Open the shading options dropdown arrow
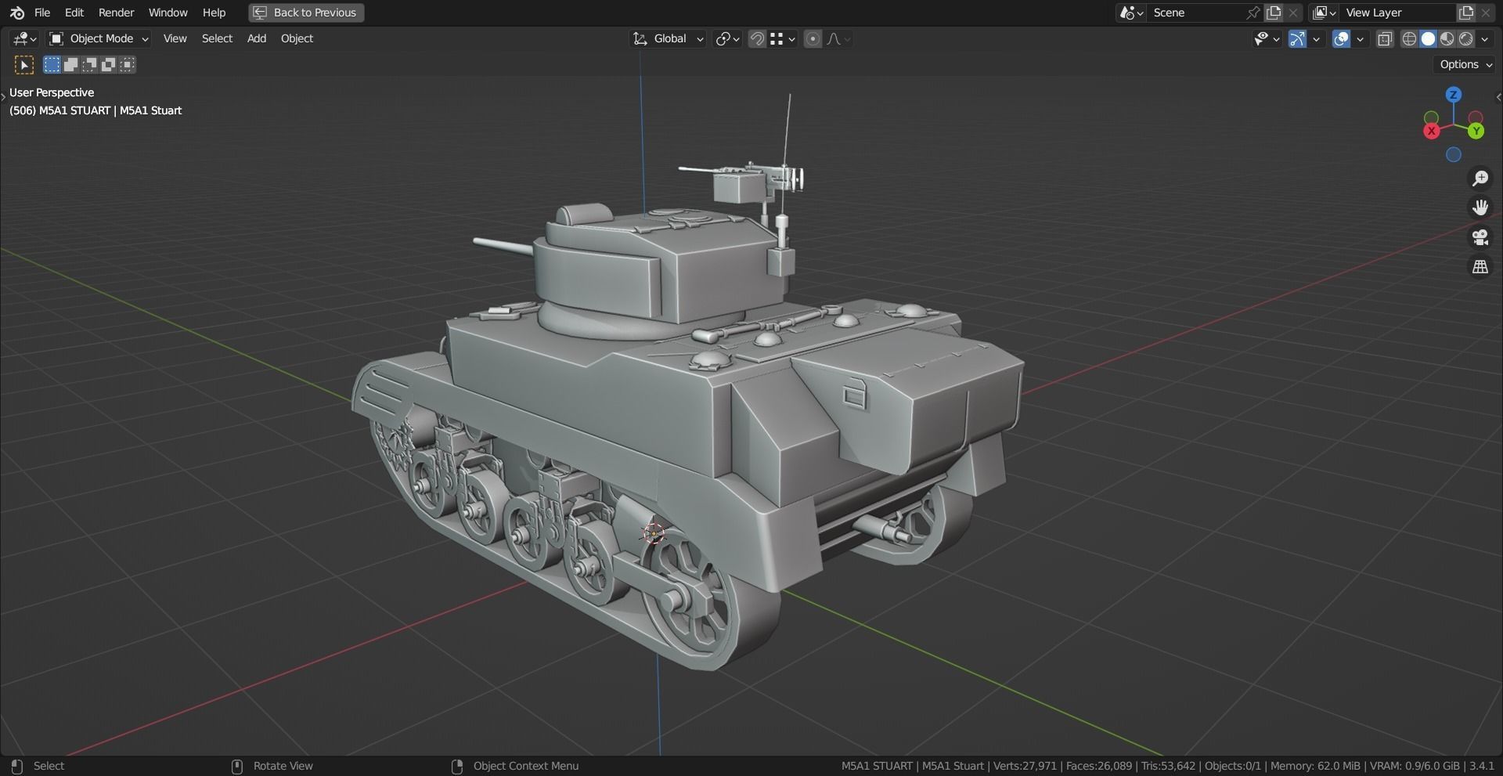 [x=1485, y=38]
